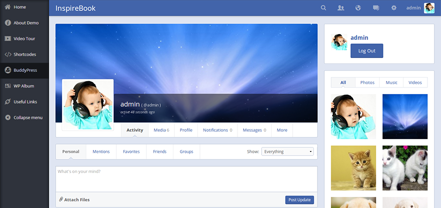Screen dimensions: 441x208
Task: Open the Show Everything filter dropdown
Action: pyautogui.click(x=288, y=151)
